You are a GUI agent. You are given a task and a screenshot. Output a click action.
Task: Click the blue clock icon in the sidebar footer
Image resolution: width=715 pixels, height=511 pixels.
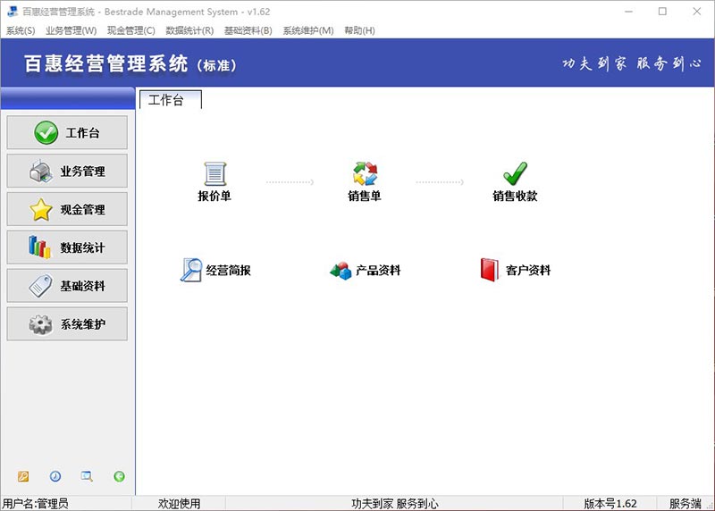pyautogui.click(x=55, y=476)
